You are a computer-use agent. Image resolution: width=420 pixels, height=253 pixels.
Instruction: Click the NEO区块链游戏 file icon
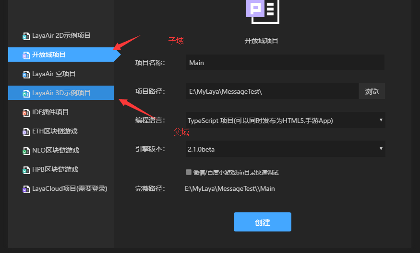click(26, 151)
